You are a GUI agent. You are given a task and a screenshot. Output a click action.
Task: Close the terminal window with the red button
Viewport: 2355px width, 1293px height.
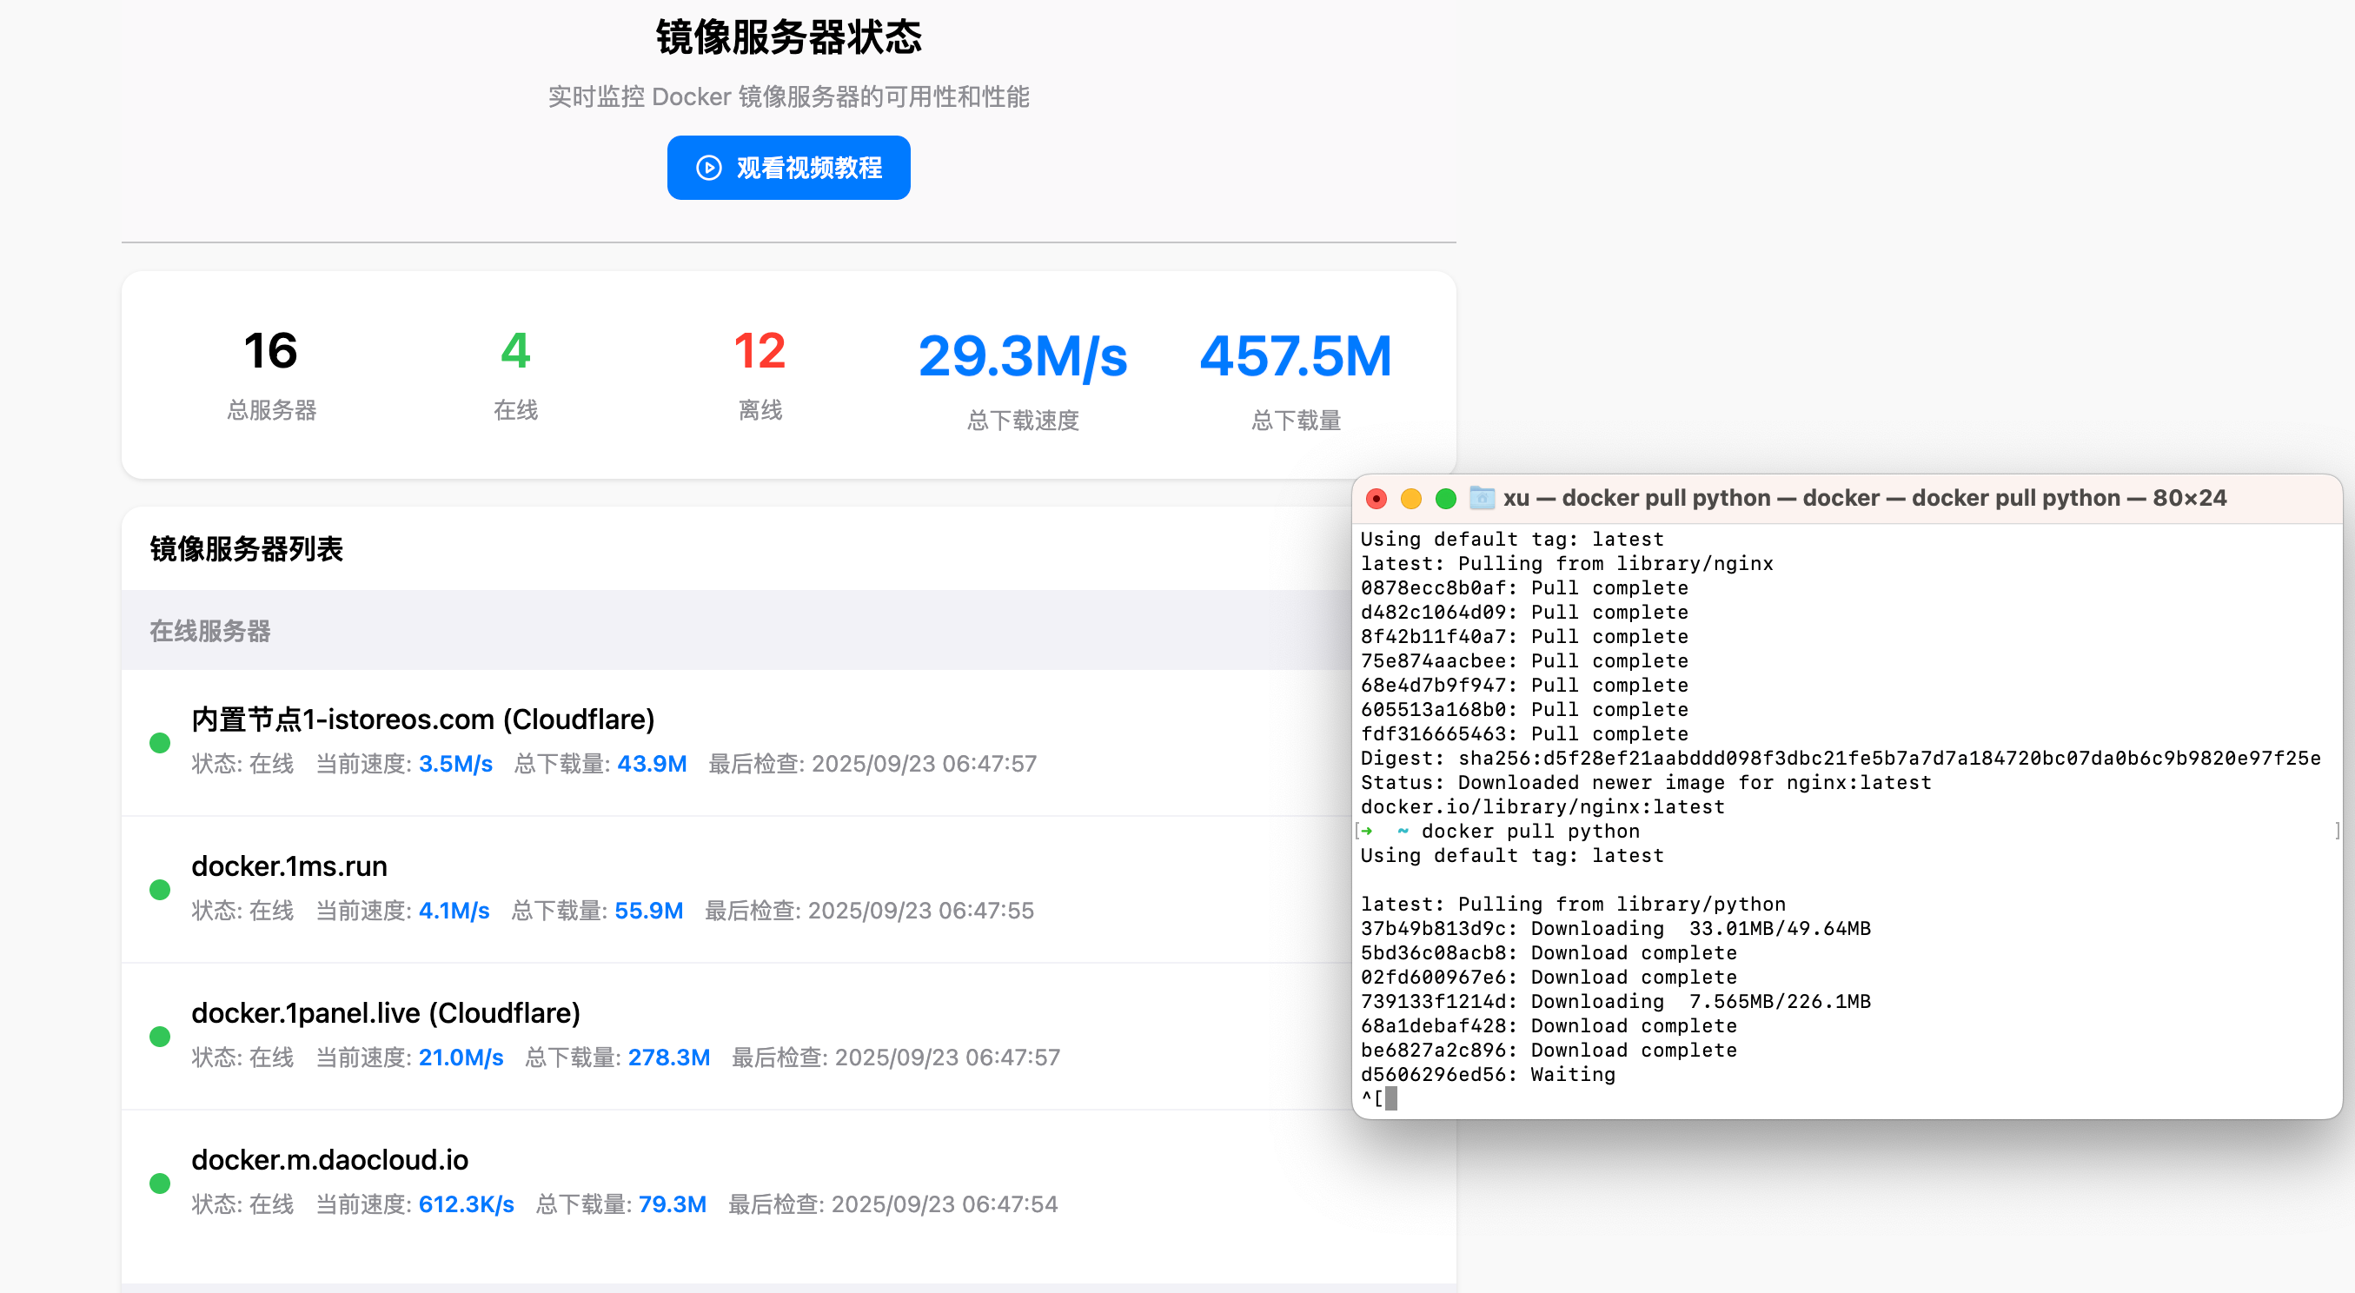tap(1376, 499)
